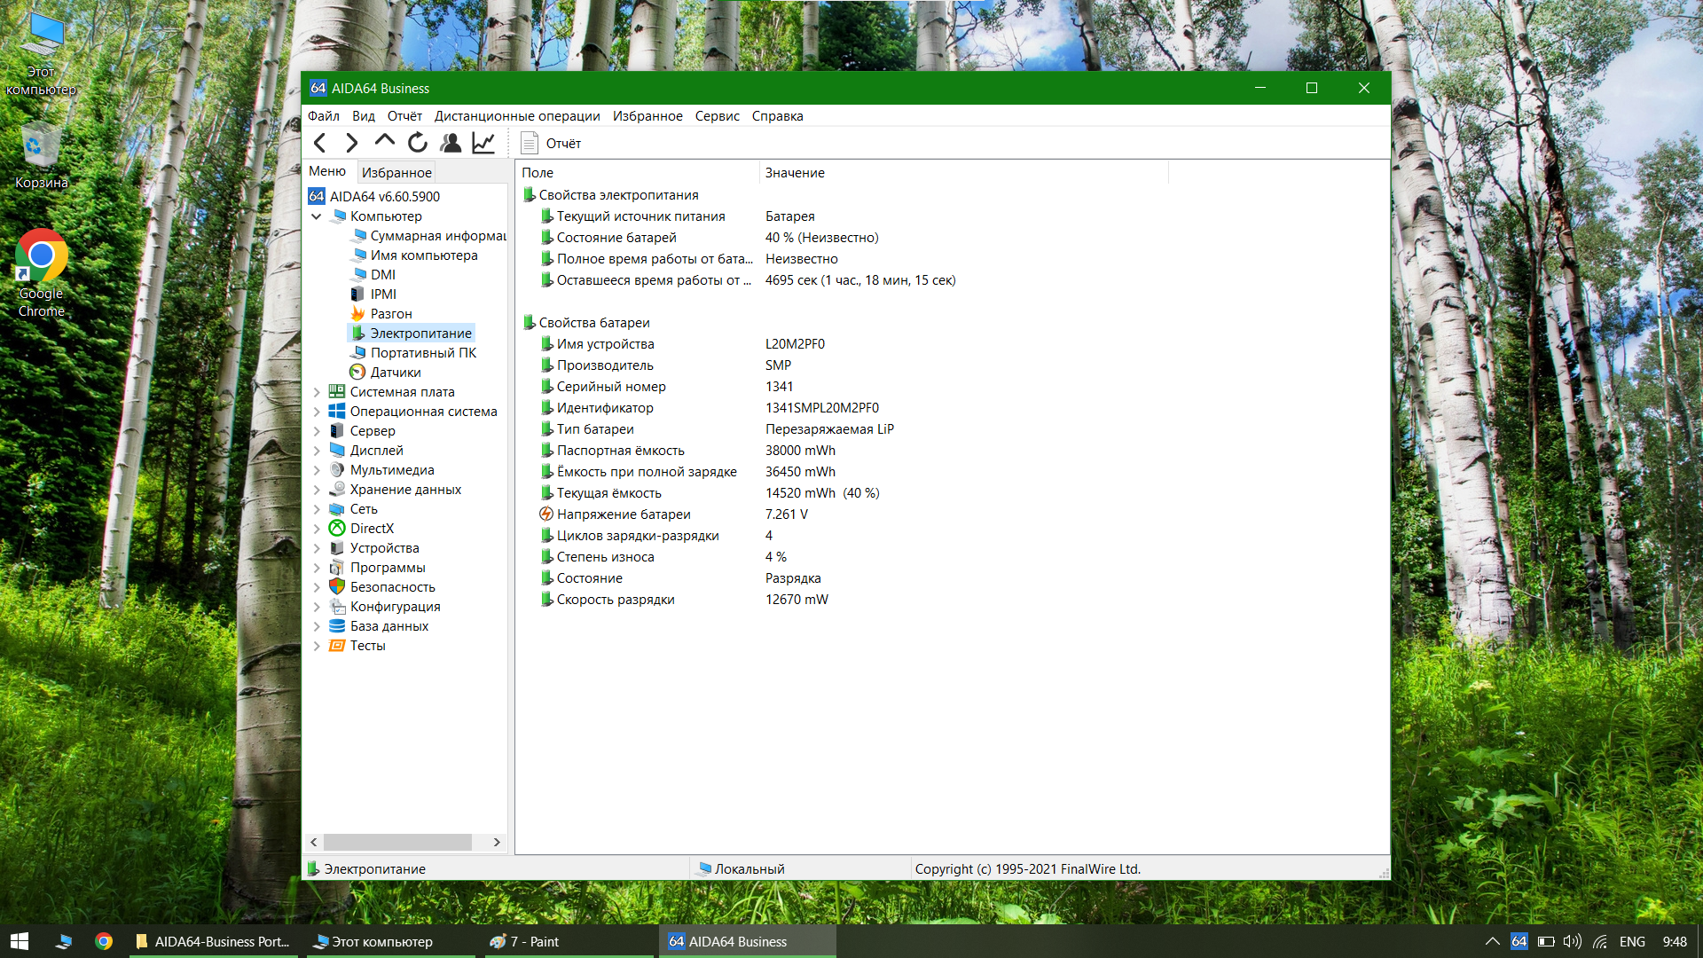The height and width of the screenshot is (958, 1703).
Task: Select the Напряжение батареи row
Action: [623, 514]
